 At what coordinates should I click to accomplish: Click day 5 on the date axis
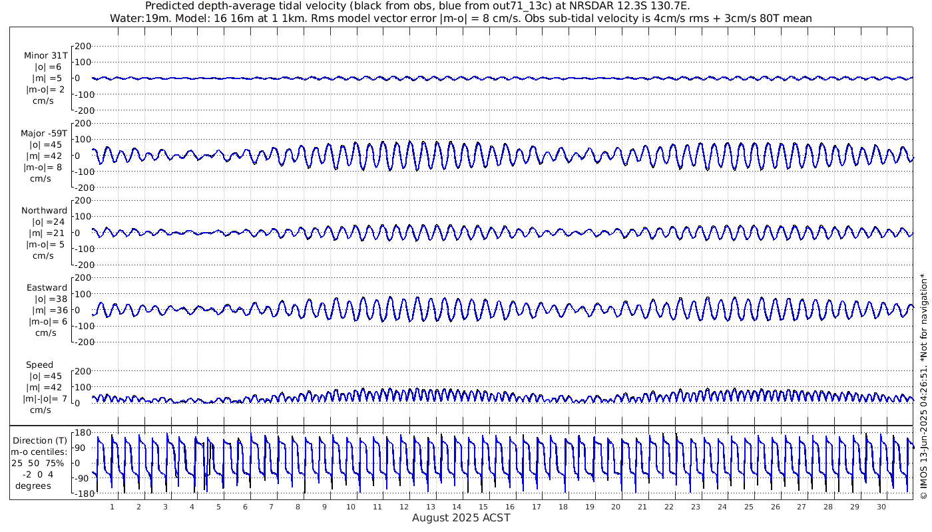(218, 507)
